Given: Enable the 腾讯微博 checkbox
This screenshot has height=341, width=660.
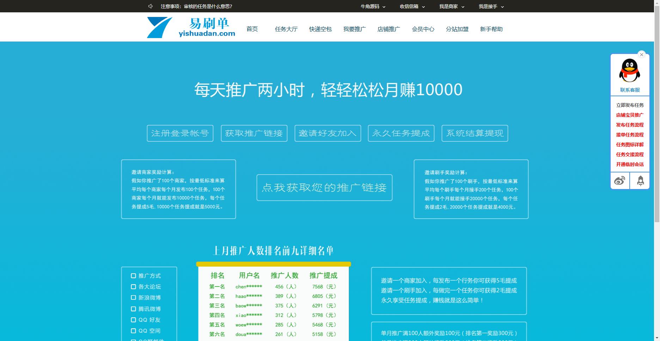Looking at the screenshot, I should click(x=133, y=309).
